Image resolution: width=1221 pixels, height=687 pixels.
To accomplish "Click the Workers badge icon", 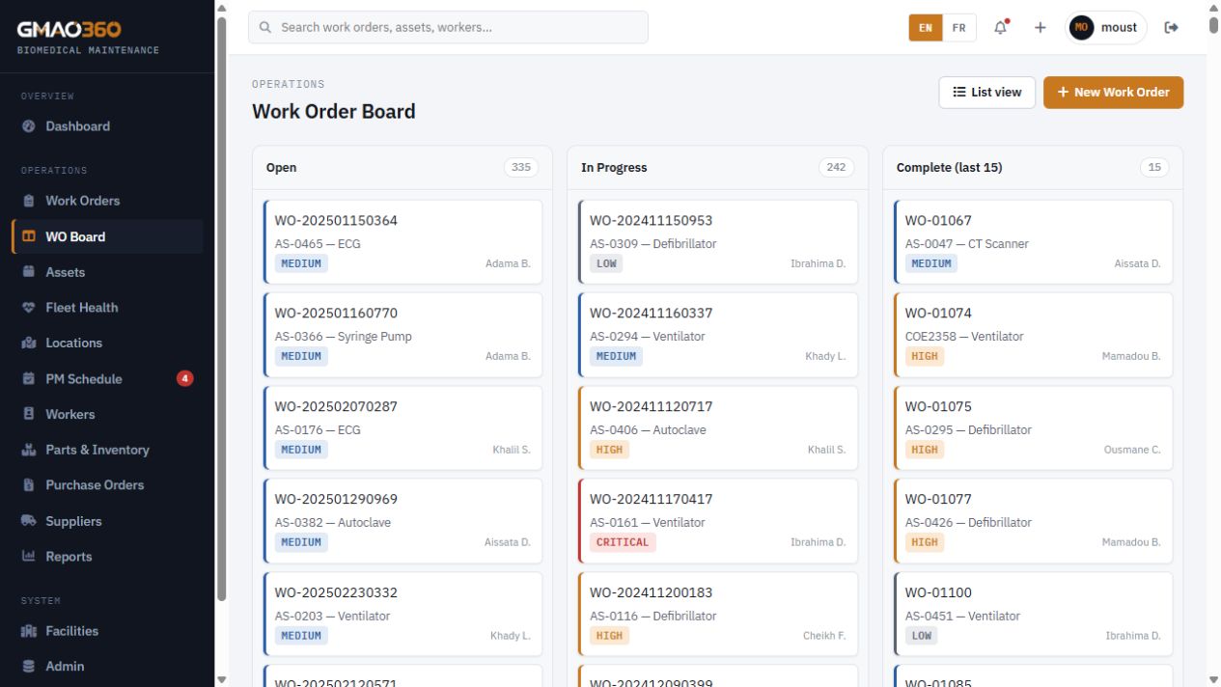I will pyautogui.click(x=28, y=414).
